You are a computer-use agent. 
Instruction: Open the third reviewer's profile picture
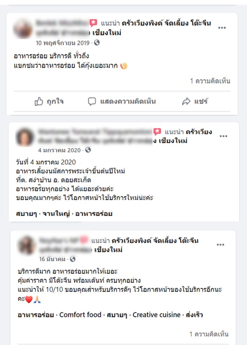pyautogui.click(x=27, y=245)
